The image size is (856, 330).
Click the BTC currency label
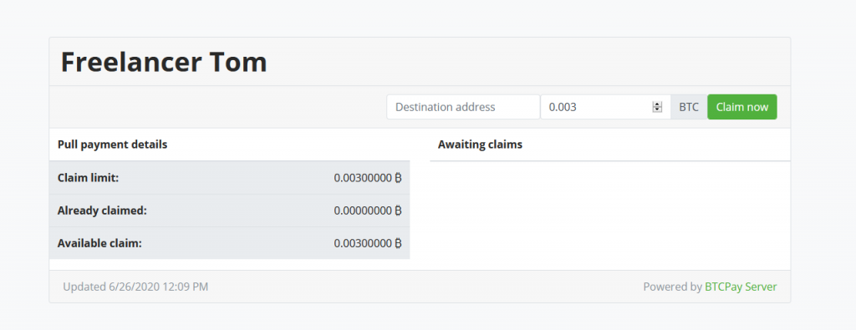[x=689, y=107]
